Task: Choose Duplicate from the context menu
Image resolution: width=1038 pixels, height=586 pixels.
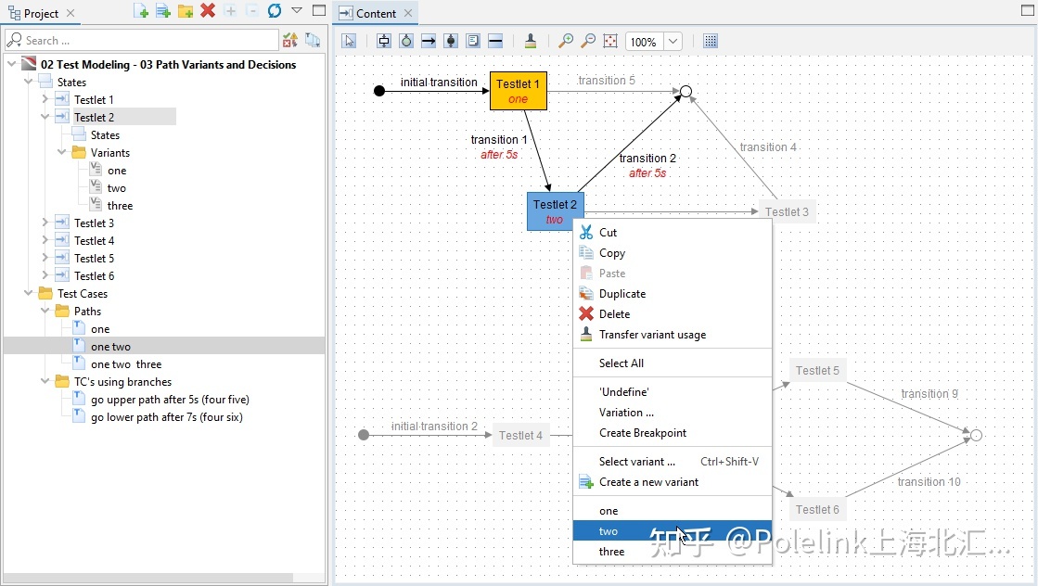Action: pyautogui.click(x=672, y=294)
